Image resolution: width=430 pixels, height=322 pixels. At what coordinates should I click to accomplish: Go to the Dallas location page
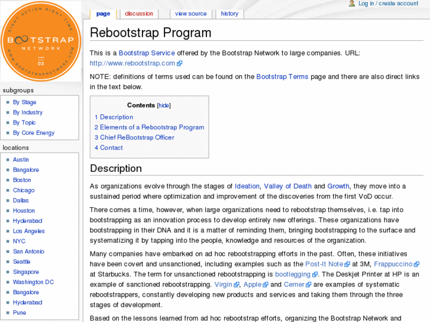tap(21, 200)
